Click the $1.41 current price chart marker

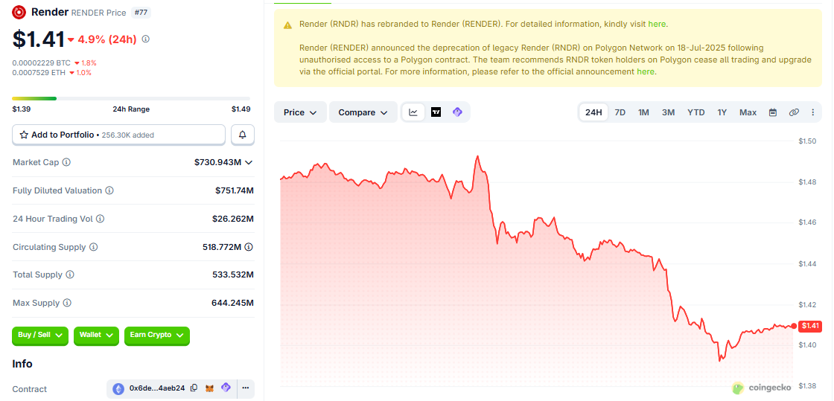(x=811, y=326)
